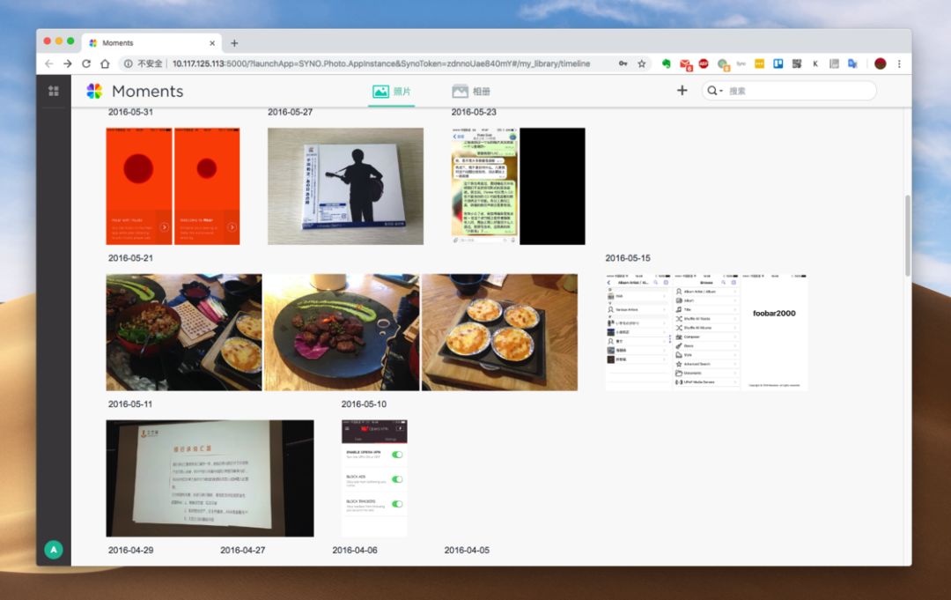
Task: Open the Gmail checker extension icon
Action: tap(685, 64)
